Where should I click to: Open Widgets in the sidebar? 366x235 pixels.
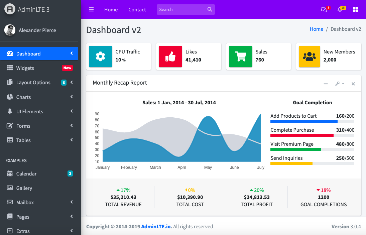tap(25, 68)
